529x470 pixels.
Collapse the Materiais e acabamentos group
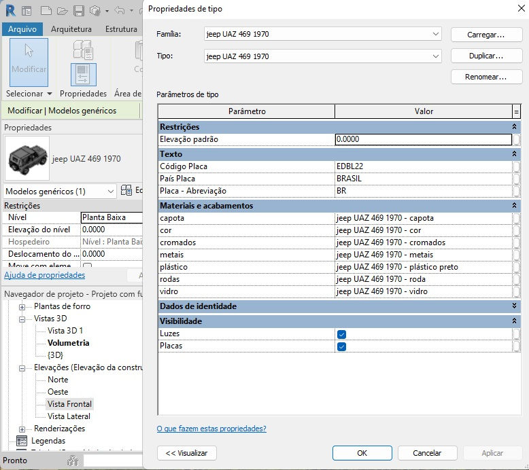[x=514, y=206]
